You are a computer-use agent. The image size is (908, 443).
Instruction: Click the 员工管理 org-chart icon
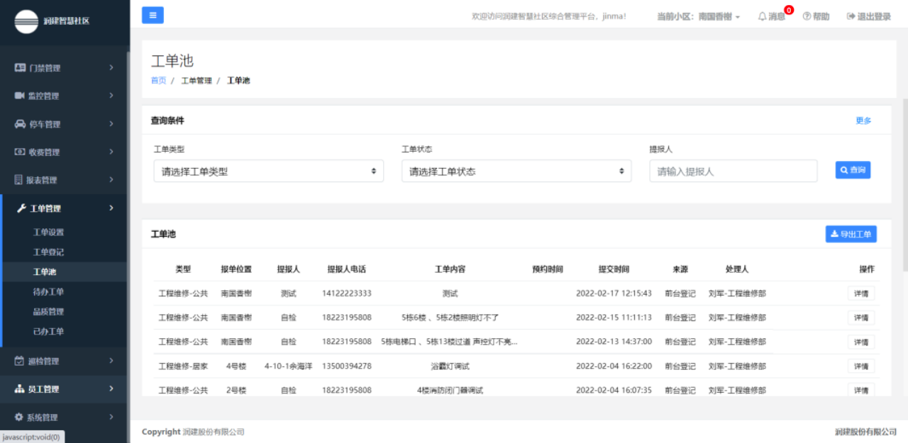pyautogui.click(x=20, y=388)
